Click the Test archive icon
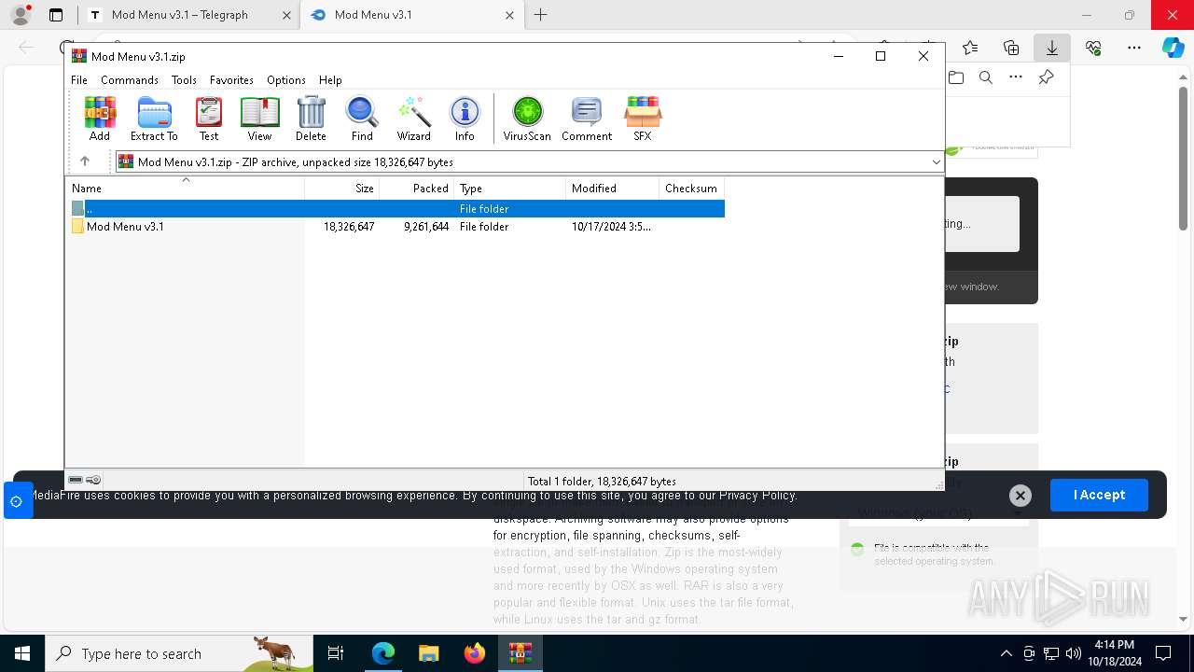 (209, 119)
